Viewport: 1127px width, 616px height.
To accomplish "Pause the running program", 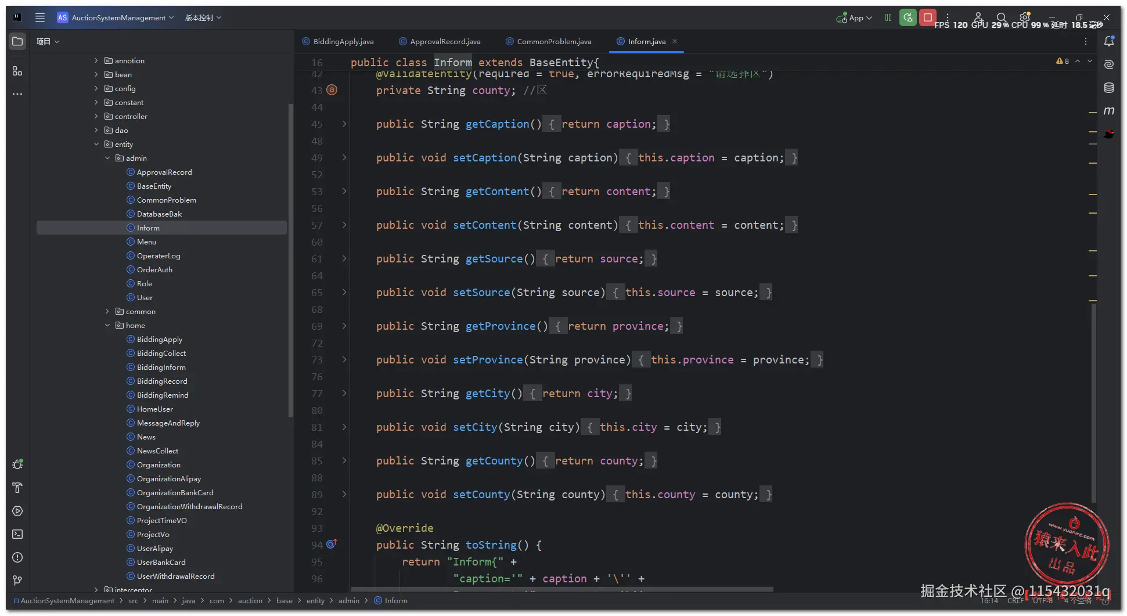I will click(888, 17).
